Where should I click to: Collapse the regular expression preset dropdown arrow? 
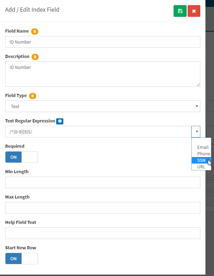pyautogui.click(x=196, y=132)
